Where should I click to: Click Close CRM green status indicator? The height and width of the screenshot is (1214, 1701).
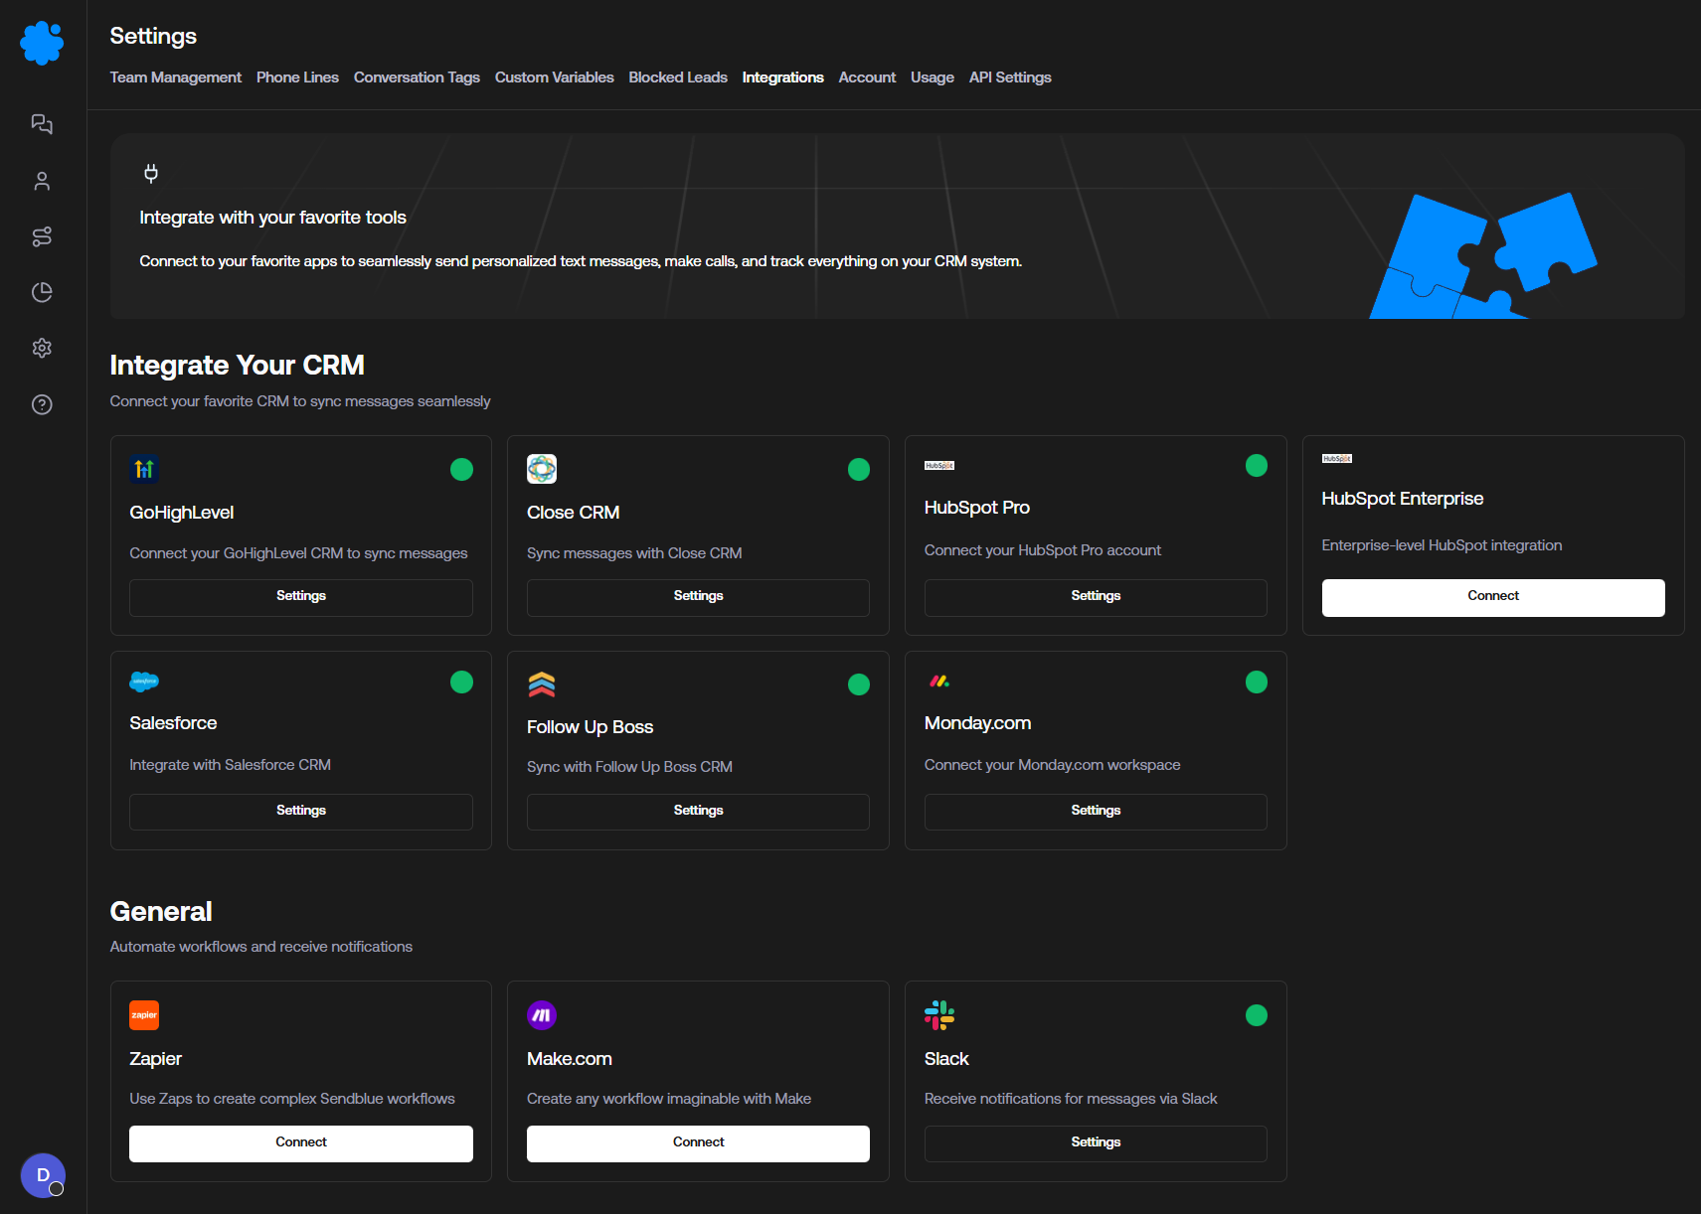tap(859, 469)
